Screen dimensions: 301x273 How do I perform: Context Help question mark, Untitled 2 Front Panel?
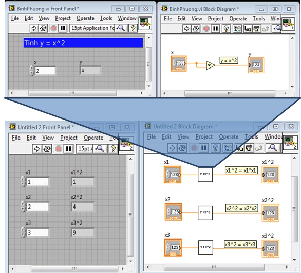point(113,149)
